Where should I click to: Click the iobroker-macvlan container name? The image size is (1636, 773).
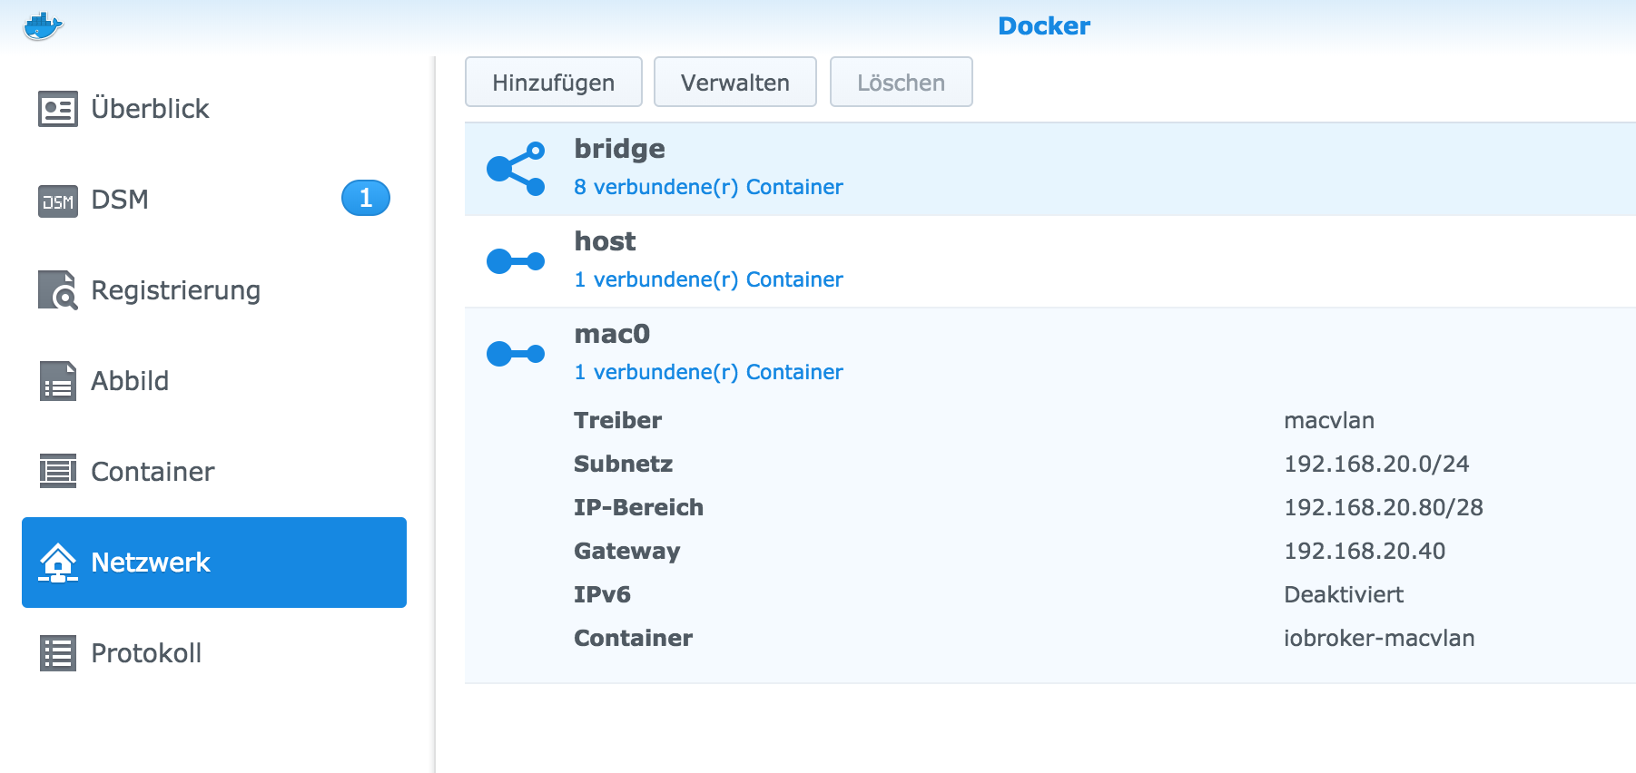(x=1379, y=638)
